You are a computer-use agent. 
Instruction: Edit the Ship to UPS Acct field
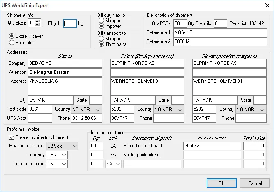tap(40, 119)
